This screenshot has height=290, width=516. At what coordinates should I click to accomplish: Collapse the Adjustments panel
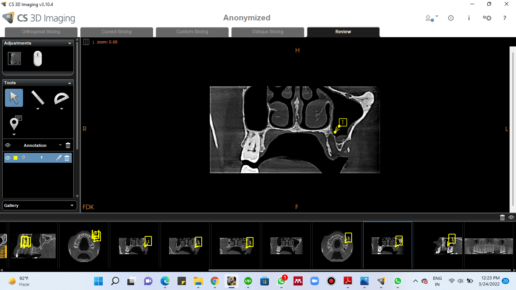click(x=70, y=43)
